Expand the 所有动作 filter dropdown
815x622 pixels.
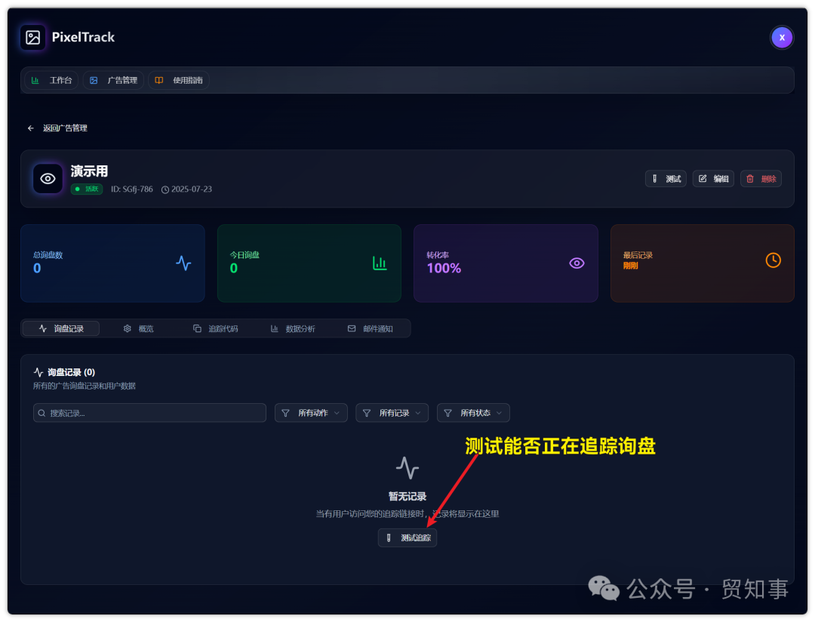[311, 413]
